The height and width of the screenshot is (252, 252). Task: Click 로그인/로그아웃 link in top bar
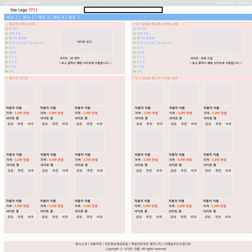pos(225,3)
